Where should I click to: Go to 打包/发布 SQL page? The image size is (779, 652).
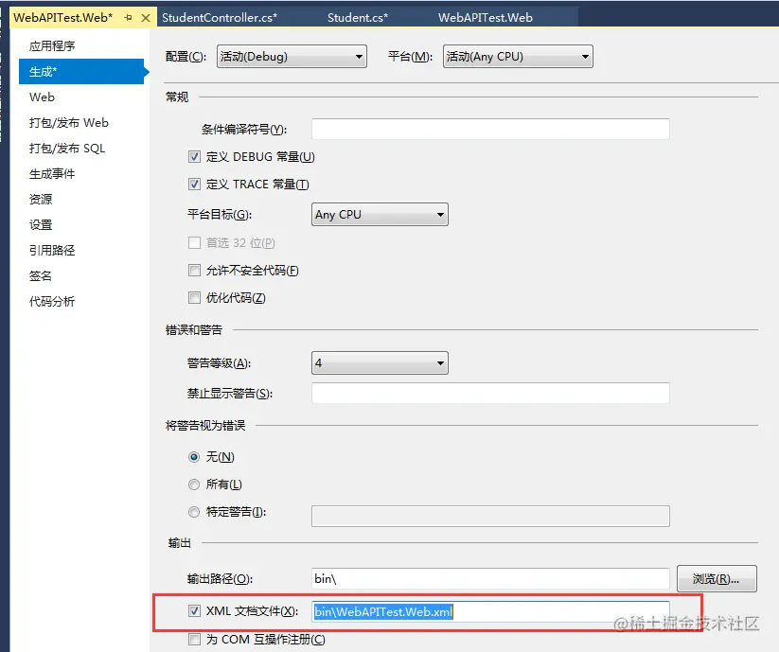point(67,149)
